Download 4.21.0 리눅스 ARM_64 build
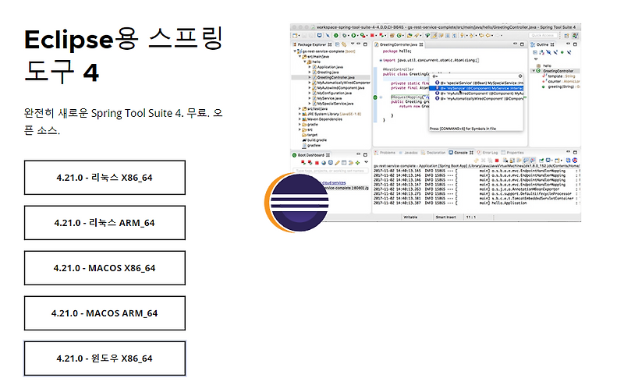This screenshot has width=624, height=392. coord(105,223)
